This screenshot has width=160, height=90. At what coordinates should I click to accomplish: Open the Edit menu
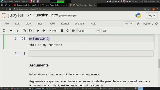tap(17, 24)
